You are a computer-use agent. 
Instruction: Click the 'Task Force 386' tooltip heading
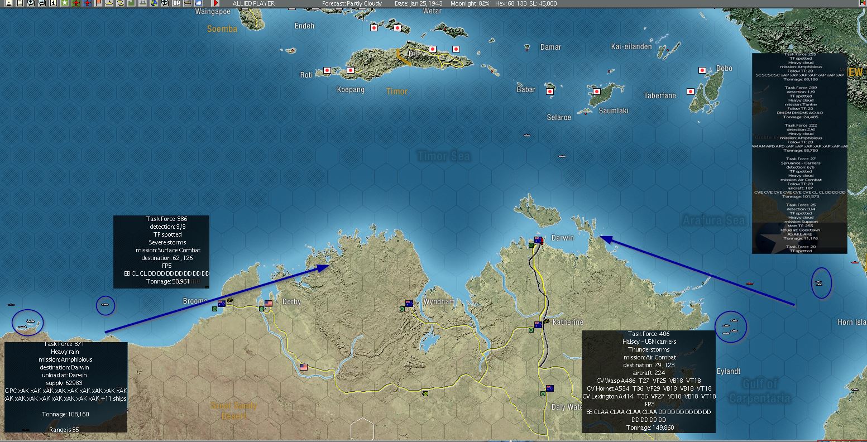167,219
